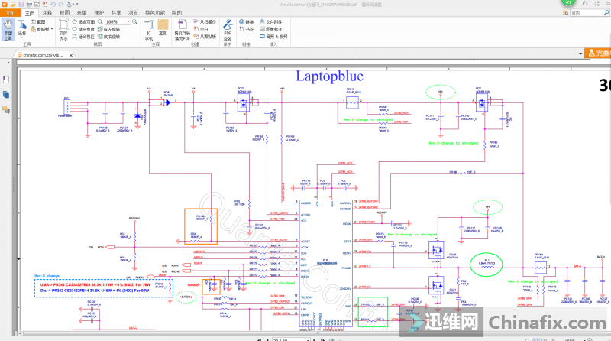Click the Typewriter tool icon
The width and height of the screenshot is (611, 341).
[x=148, y=29]
